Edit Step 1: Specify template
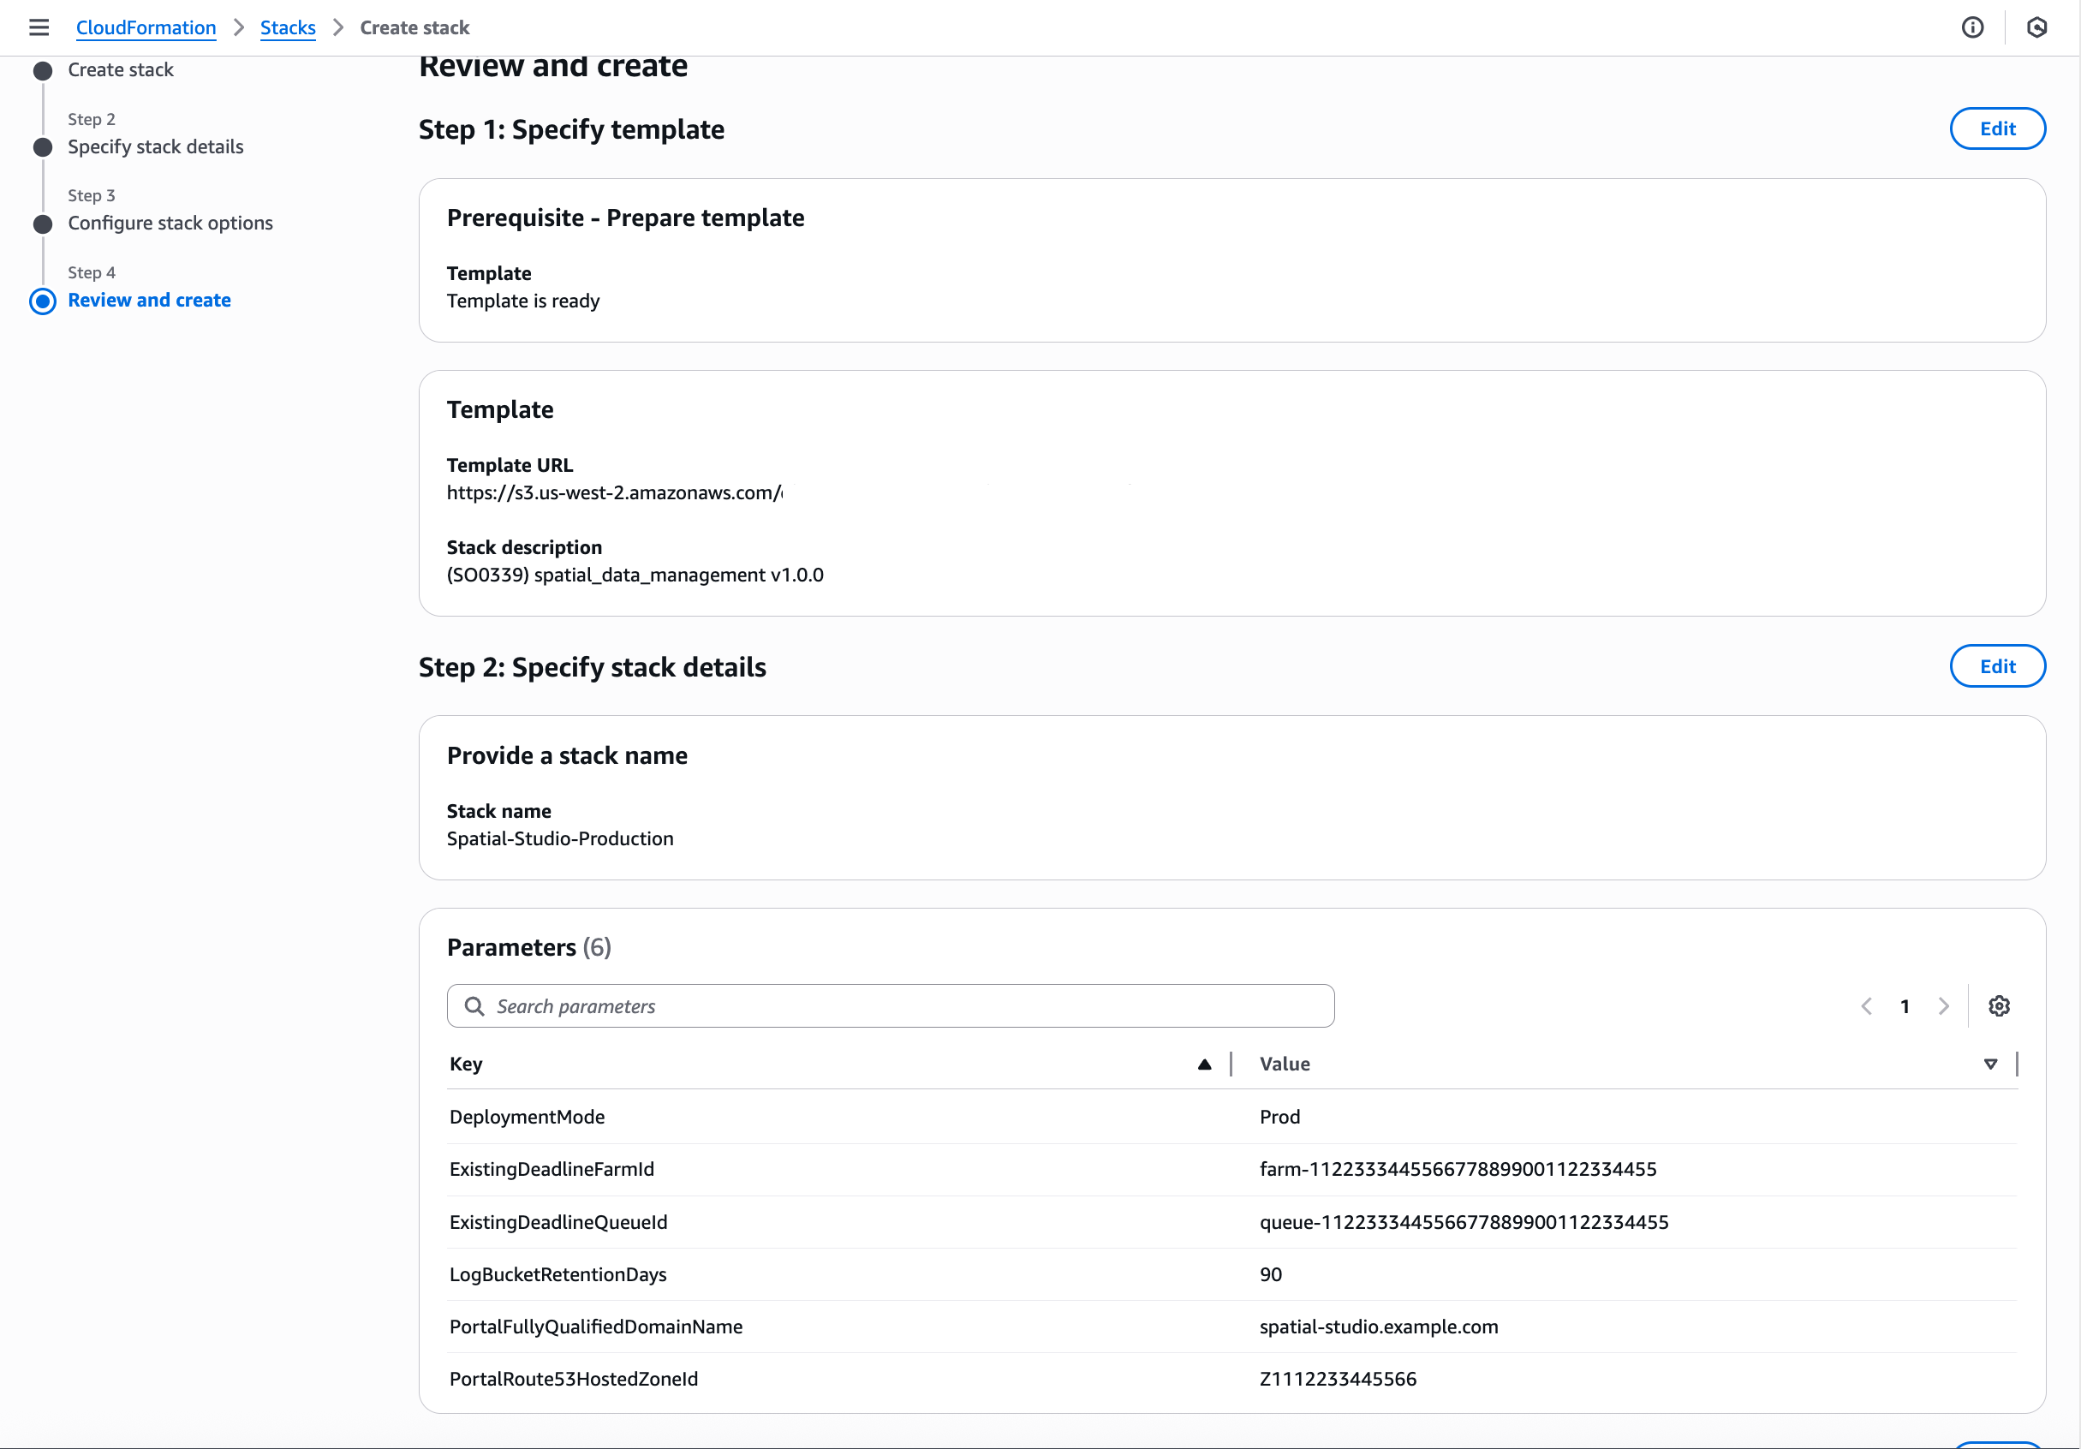Viewport: 2081px width, 1449px height. (x=1997, y=128)
